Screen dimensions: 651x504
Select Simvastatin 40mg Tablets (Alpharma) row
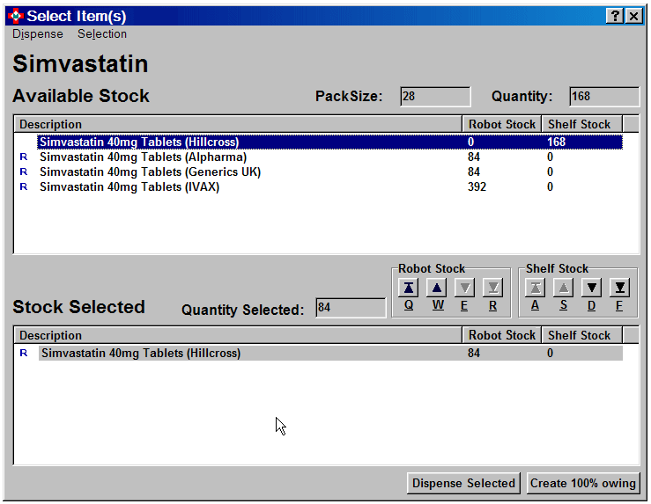(x=143, y=157)
